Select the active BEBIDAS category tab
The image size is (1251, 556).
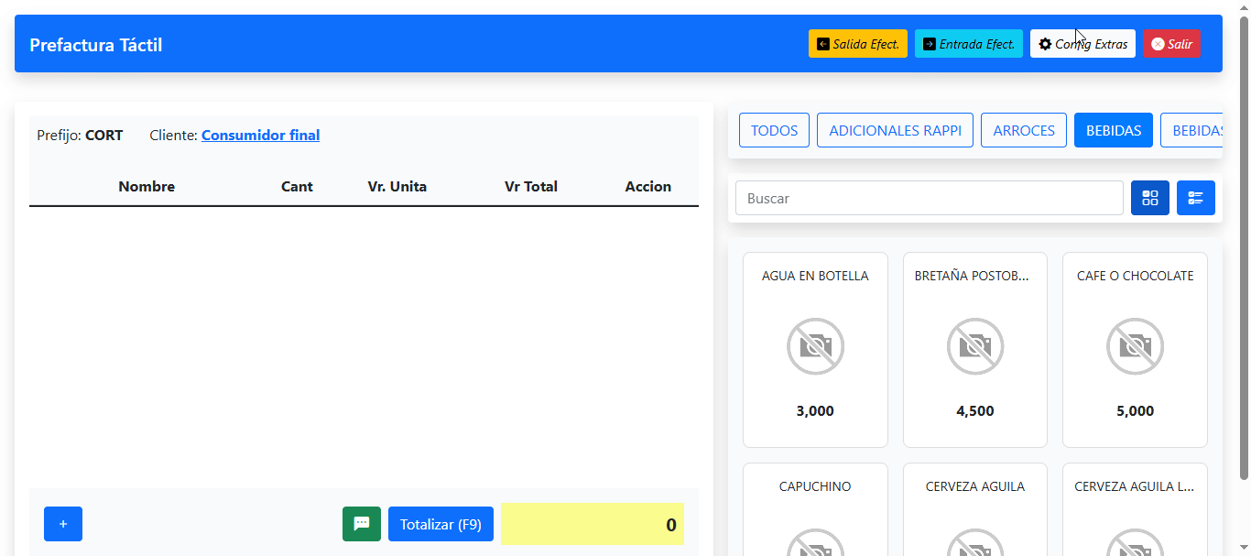coord(1113,130)
